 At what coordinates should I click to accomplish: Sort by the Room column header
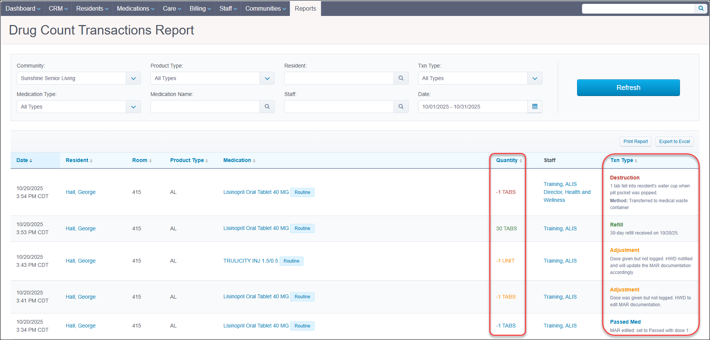[x=142, y=160]
